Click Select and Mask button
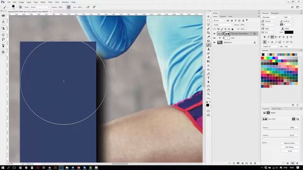The height and width of the screenshot is (170, 303). tap(290, 143)
